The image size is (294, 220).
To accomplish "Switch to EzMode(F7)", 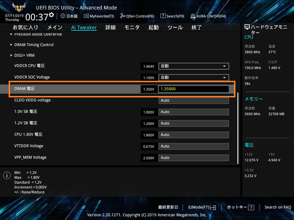I will [x=202, y=207].
